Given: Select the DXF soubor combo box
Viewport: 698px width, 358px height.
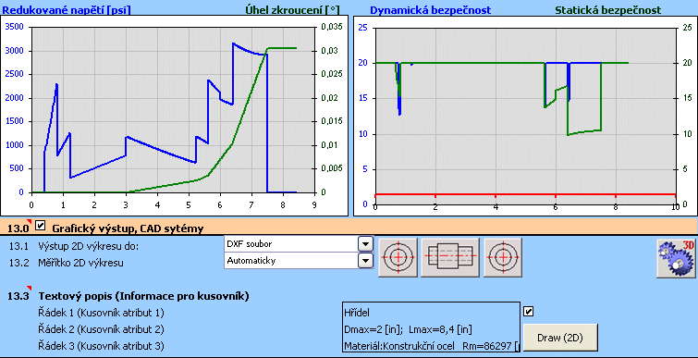Looking at the screenshot, I should tap(299, 244).
